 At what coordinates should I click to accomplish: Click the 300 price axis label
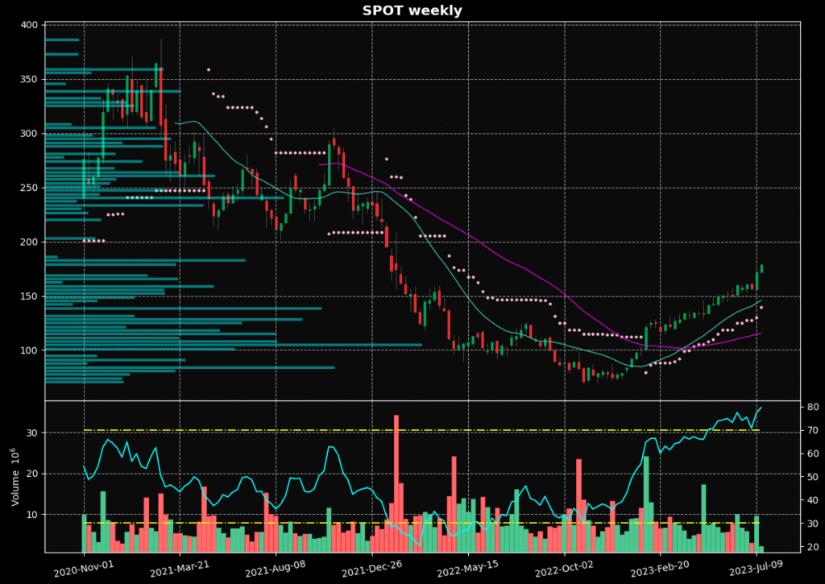pos(30,134)
